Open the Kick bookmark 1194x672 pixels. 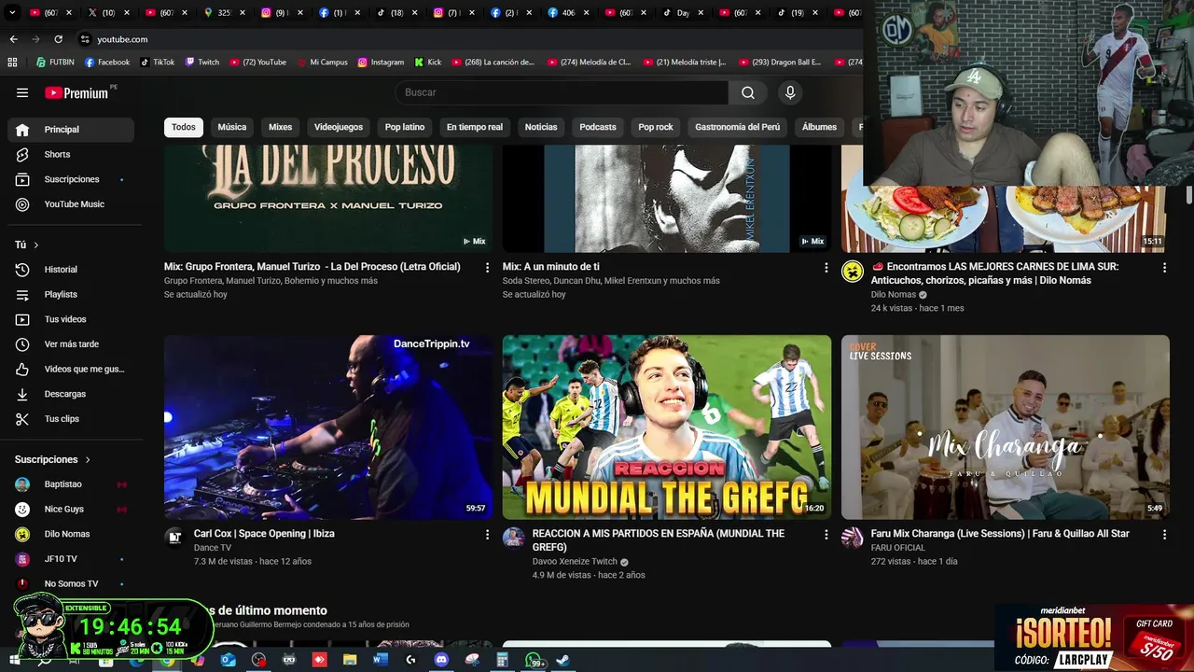[x=427, y=63]
